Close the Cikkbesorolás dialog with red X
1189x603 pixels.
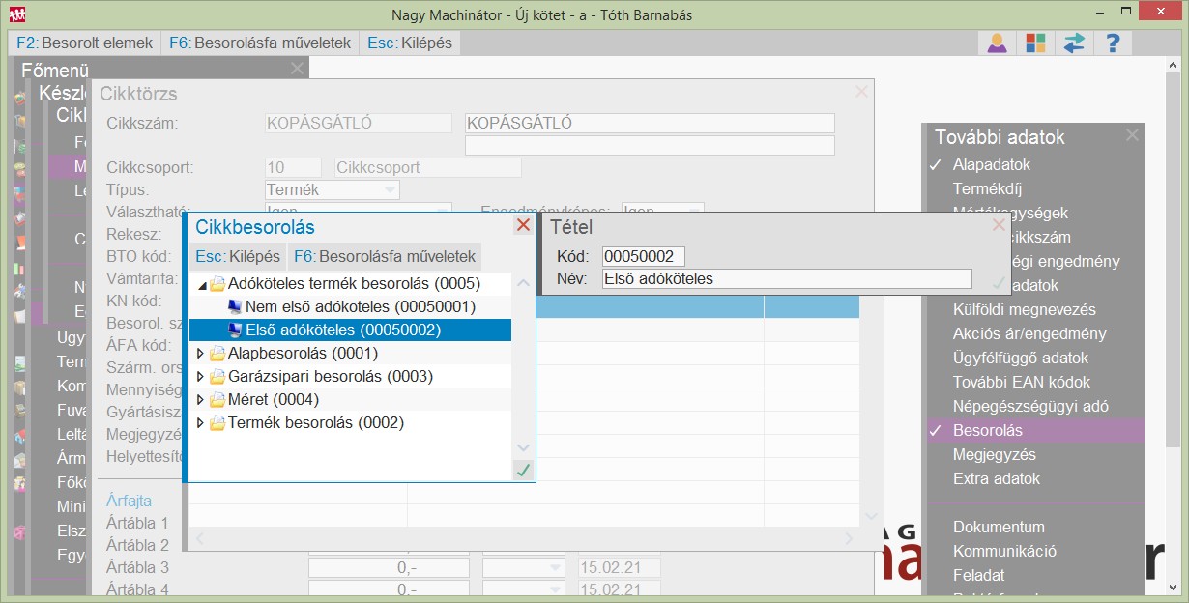(x=523, y=225)
